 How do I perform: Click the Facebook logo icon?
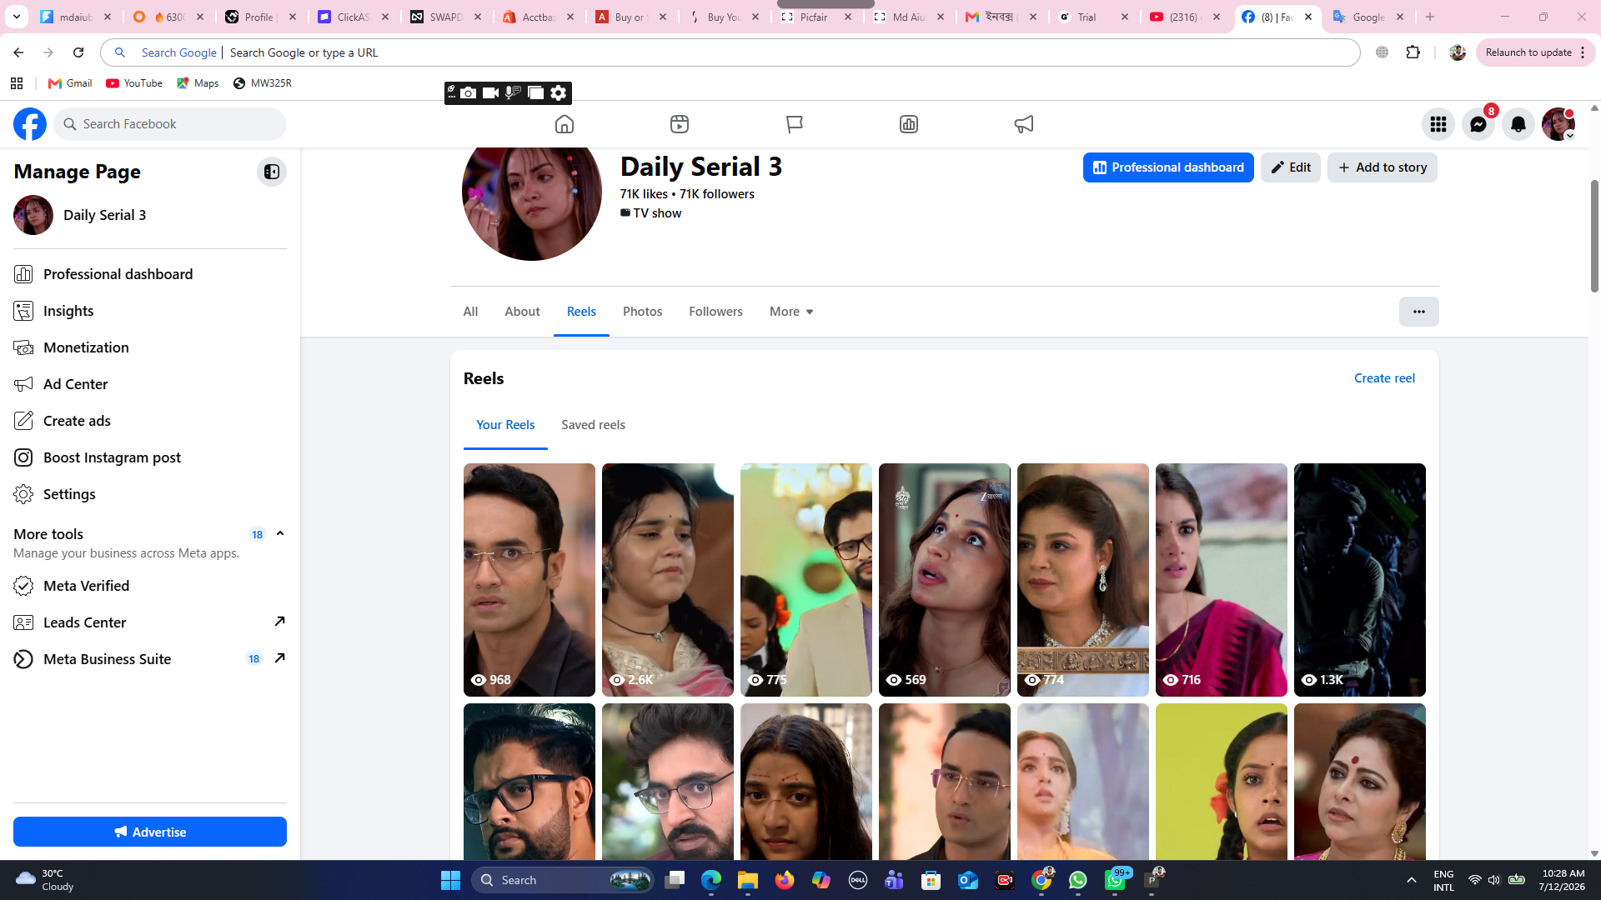pos(30,124)
